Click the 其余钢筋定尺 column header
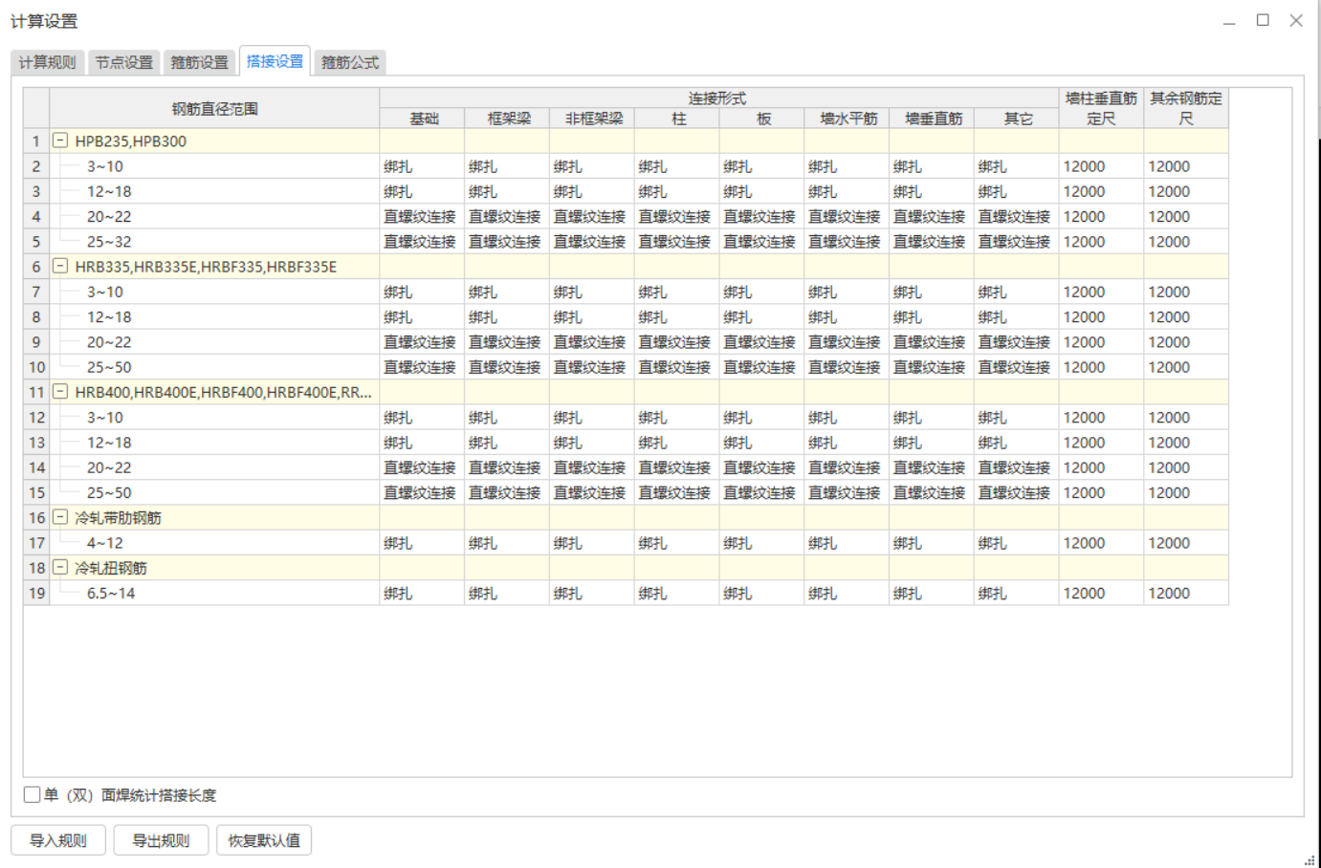 (1186, 108)
